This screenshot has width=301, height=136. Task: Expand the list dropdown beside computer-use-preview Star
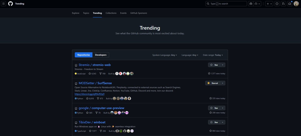(222, 108)
